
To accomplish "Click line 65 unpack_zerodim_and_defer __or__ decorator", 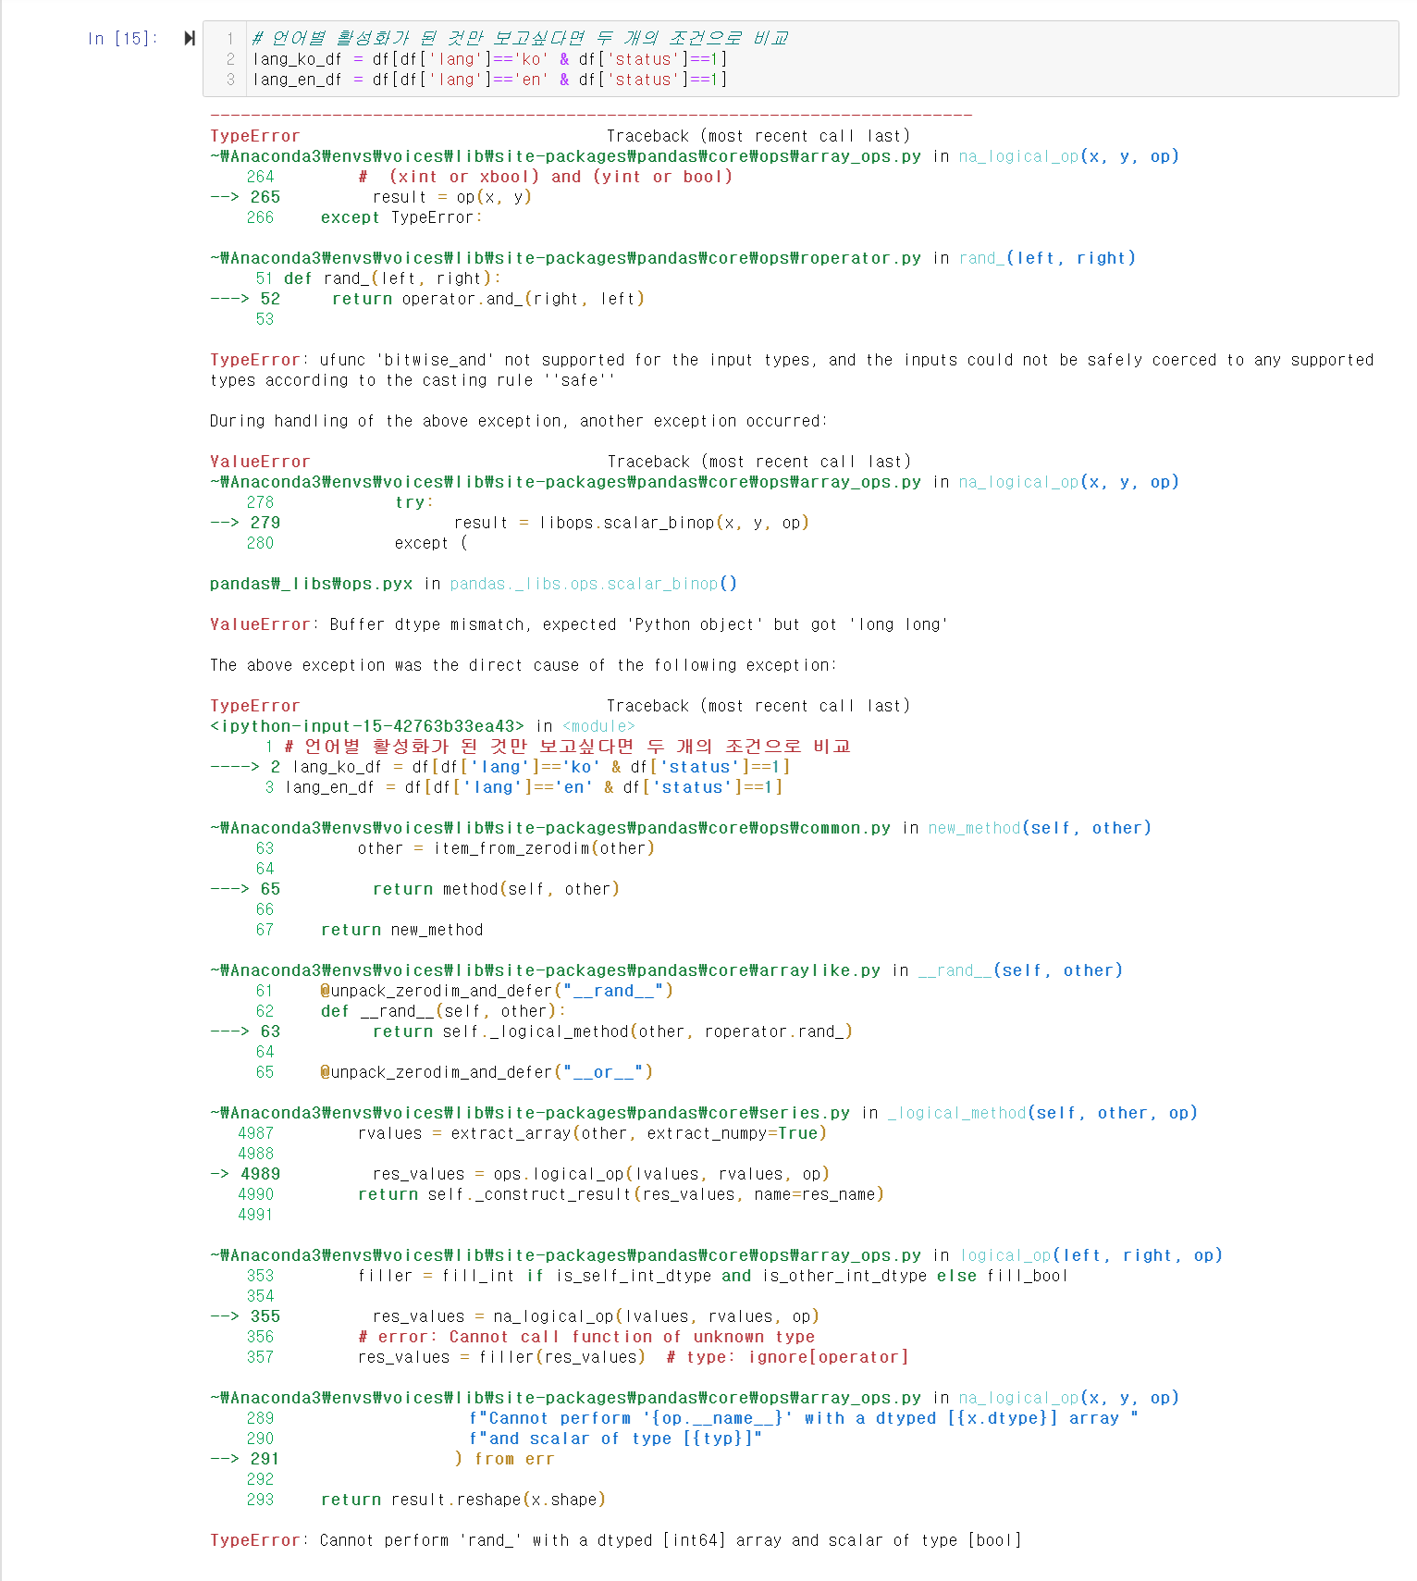I will [x=454, y=1072].
